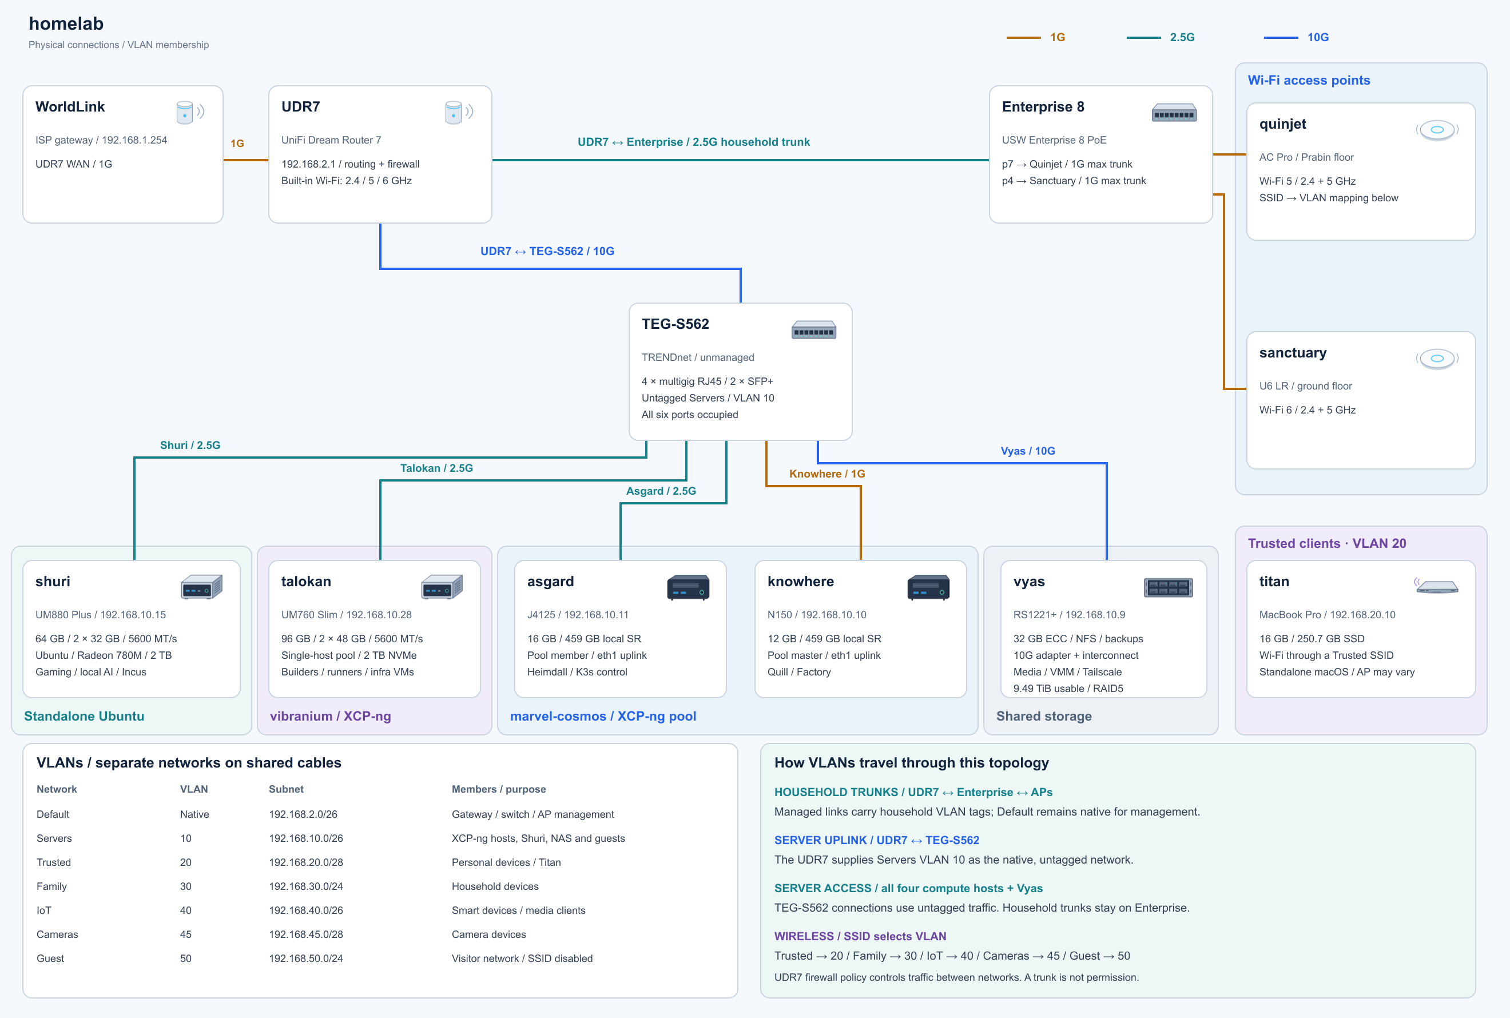1510x1018 pixels.
Task: Click the 'Asgard / 2.5G' link label
Action: coord(661,490)
